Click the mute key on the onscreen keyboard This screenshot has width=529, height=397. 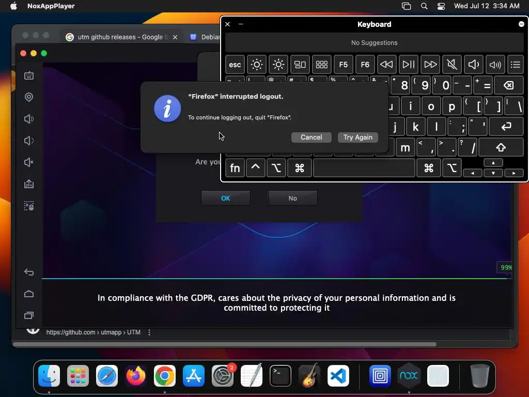coord(452,65)
